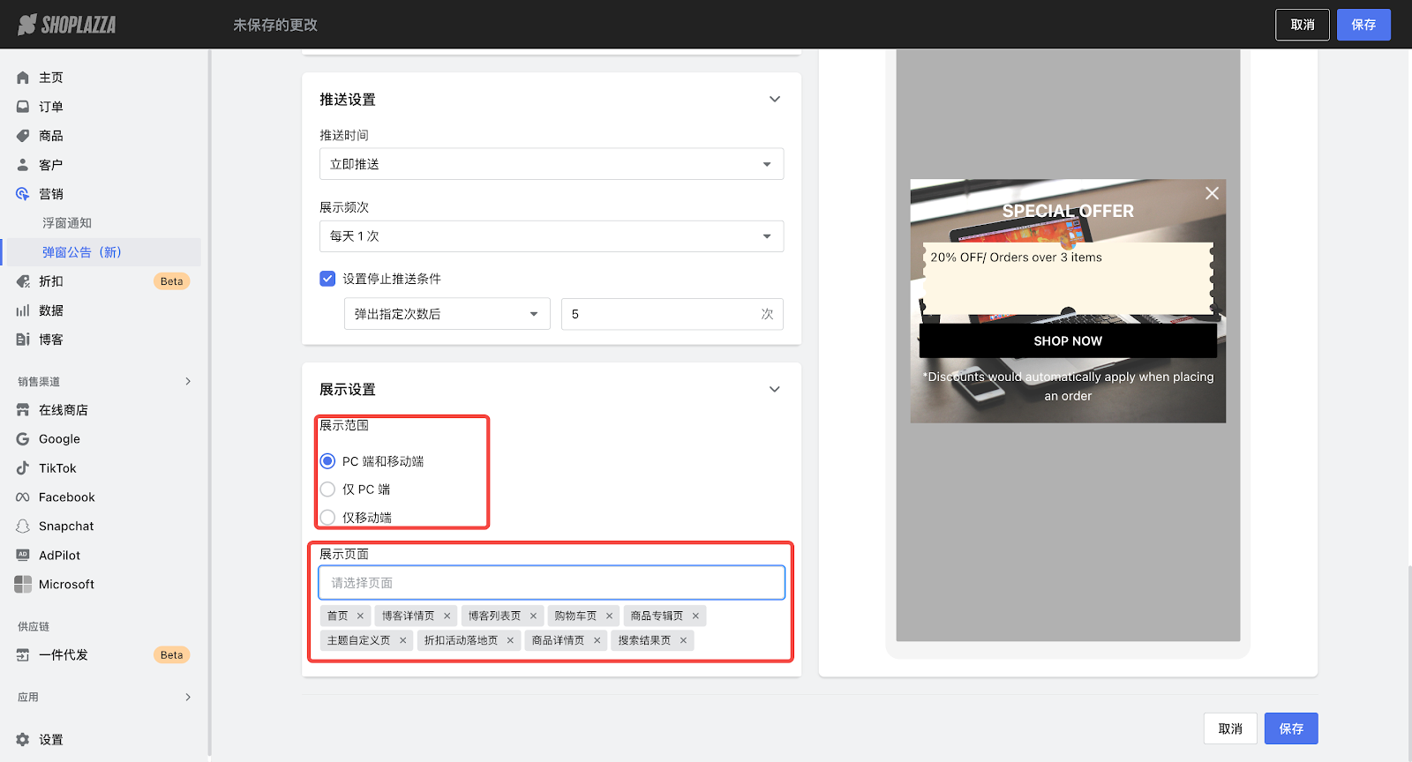
Task: Click the Snapchat ghost icon
Action: pyautogui.click(x=23, y=527)
